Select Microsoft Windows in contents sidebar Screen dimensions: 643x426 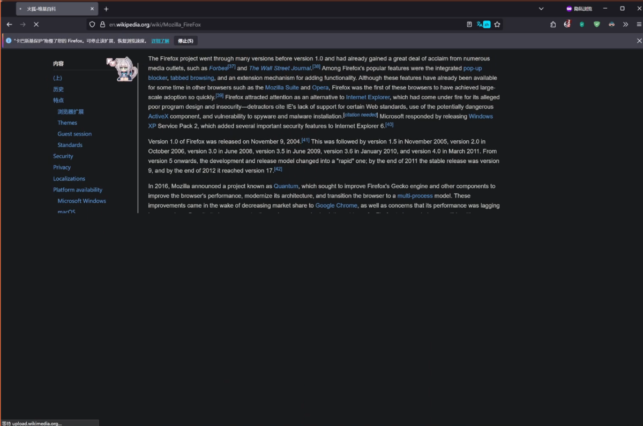click(82, 201)
